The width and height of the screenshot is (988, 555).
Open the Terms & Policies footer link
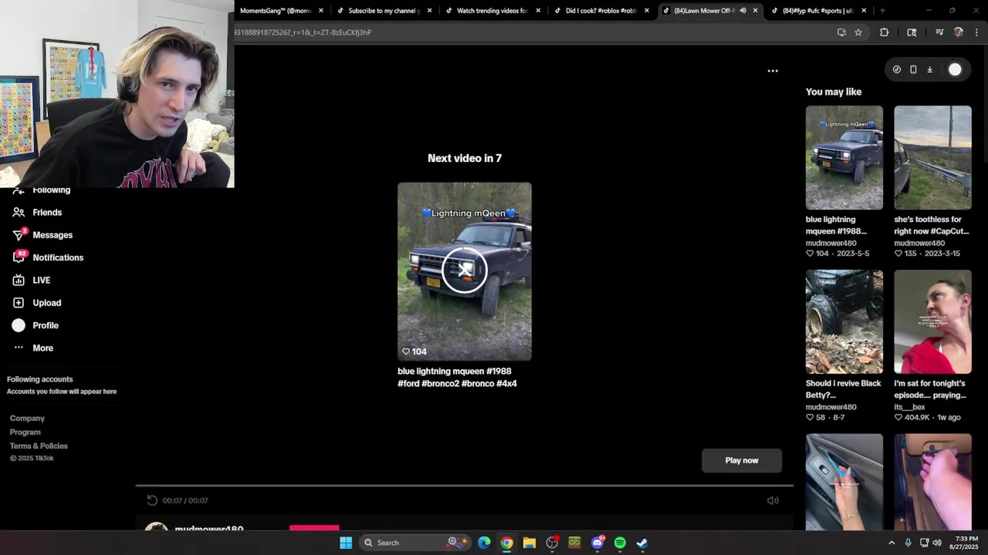click(x=39, y=446)
